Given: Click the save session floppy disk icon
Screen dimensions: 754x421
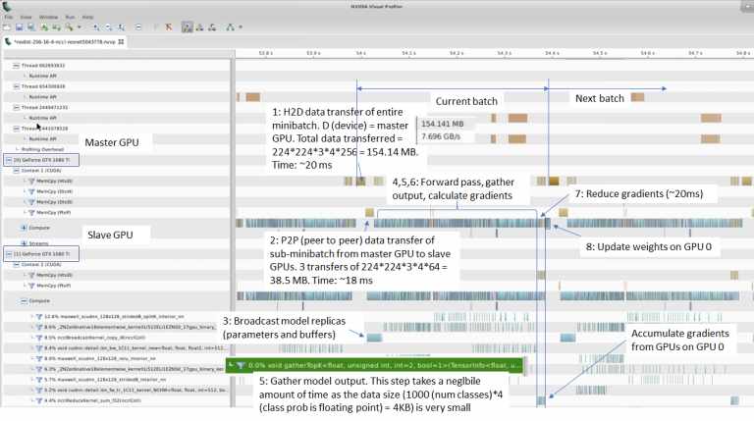Looking at the screenshot, I should pyautogui.click(x=20, y=26).
